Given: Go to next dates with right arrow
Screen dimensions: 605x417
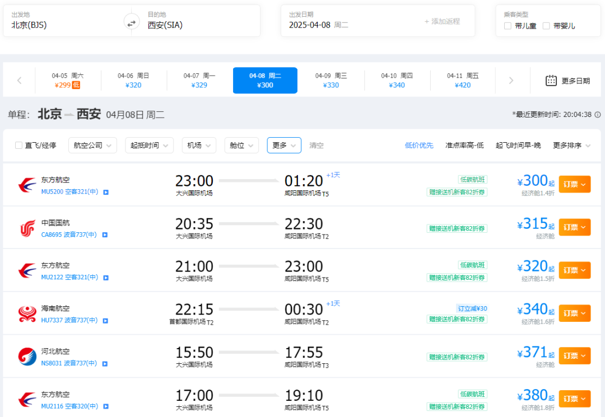Looking at the screenshot, I should (x=511, y=81).
